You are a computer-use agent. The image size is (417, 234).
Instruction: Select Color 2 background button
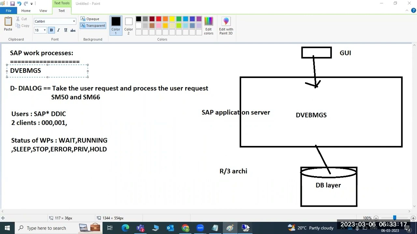point(129,26)
